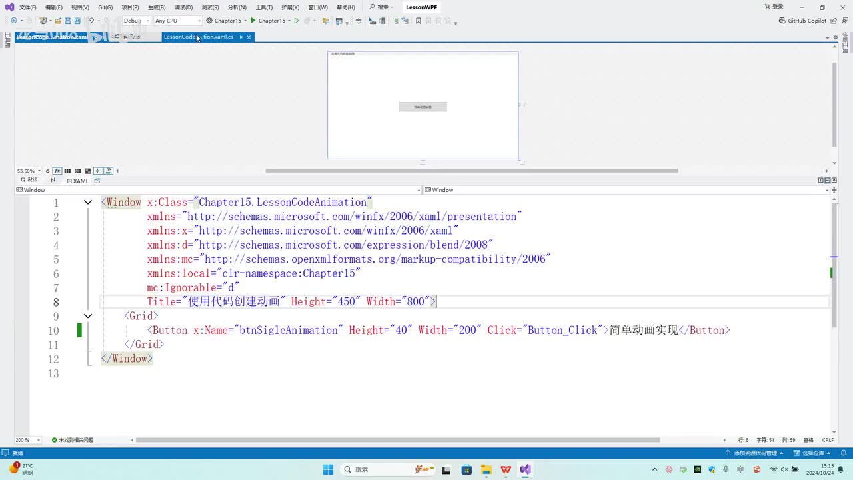
Task: Toggle the artboard background icon
Action: click(x=88, y=171)
